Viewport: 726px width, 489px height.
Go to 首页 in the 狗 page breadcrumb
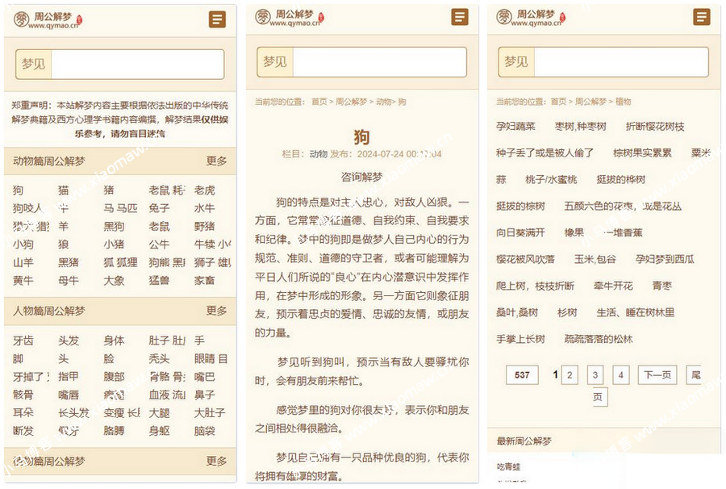pyautogui.click(x=319, y=102)
